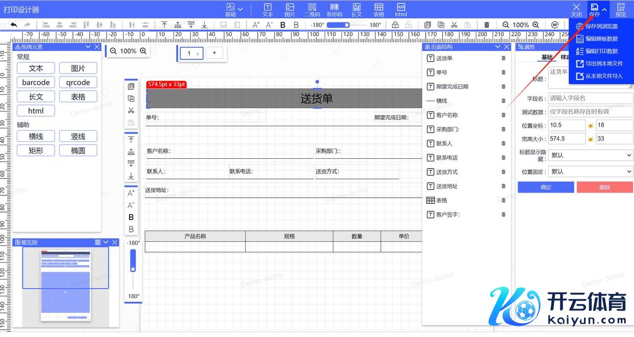634x337 pixels.
Task: Click the trash delete icon in top toolbar
Action: point(486,25)
